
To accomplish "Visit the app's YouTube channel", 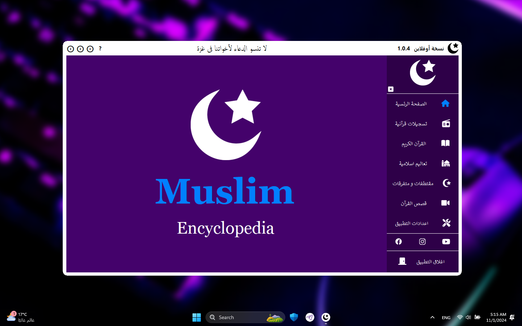I will click(x=446, y=242).
